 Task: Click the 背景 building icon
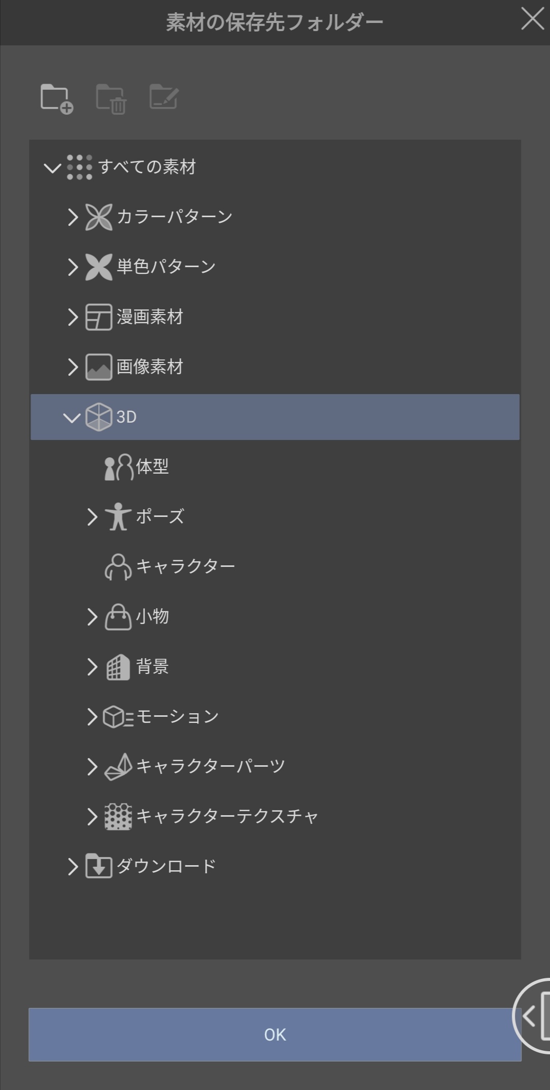(118, 667)
